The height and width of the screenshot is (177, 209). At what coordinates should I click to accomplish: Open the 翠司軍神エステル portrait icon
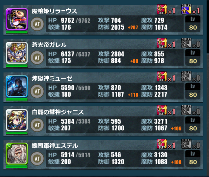pyautogui.click(x=17, y=154)
